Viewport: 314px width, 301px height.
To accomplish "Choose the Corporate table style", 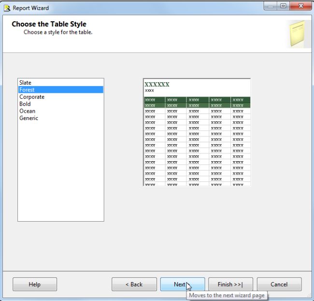I will (61, 97).
